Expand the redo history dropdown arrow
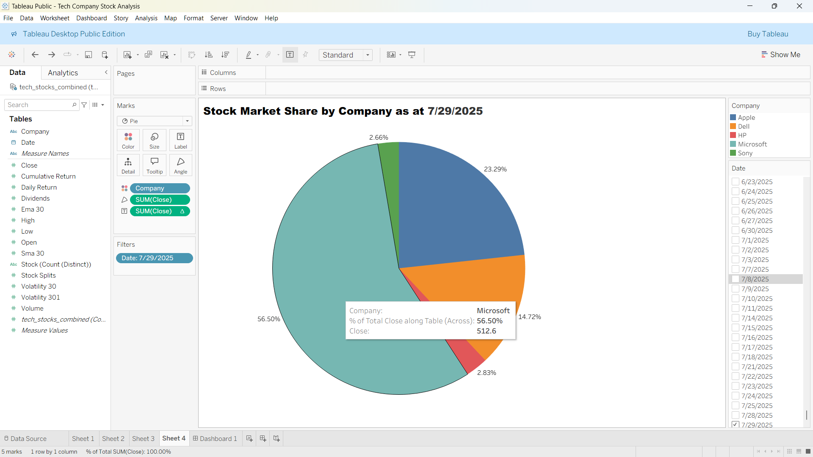This screenshot has width=813, height=457. (x=77, y=55)
